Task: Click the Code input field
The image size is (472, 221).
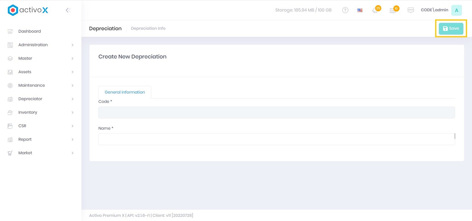Action: coord(276,113)
